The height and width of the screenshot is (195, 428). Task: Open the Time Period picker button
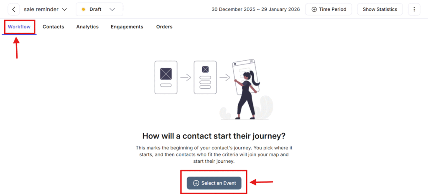[x=329, y=9]
